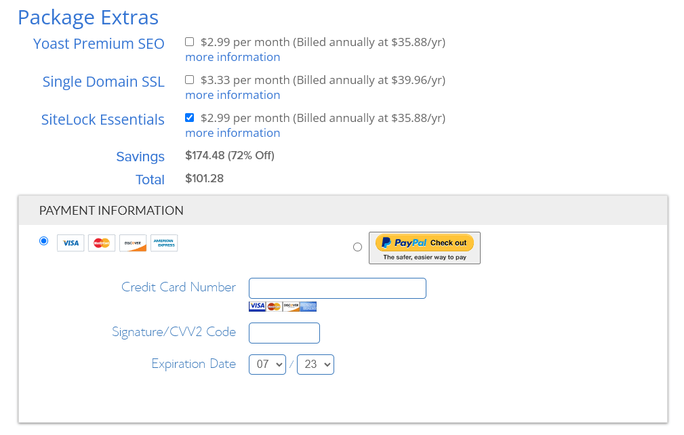Screen dimensions: 684x435
Task: Select the PayPal payment radio button
Action: (357, 247)
